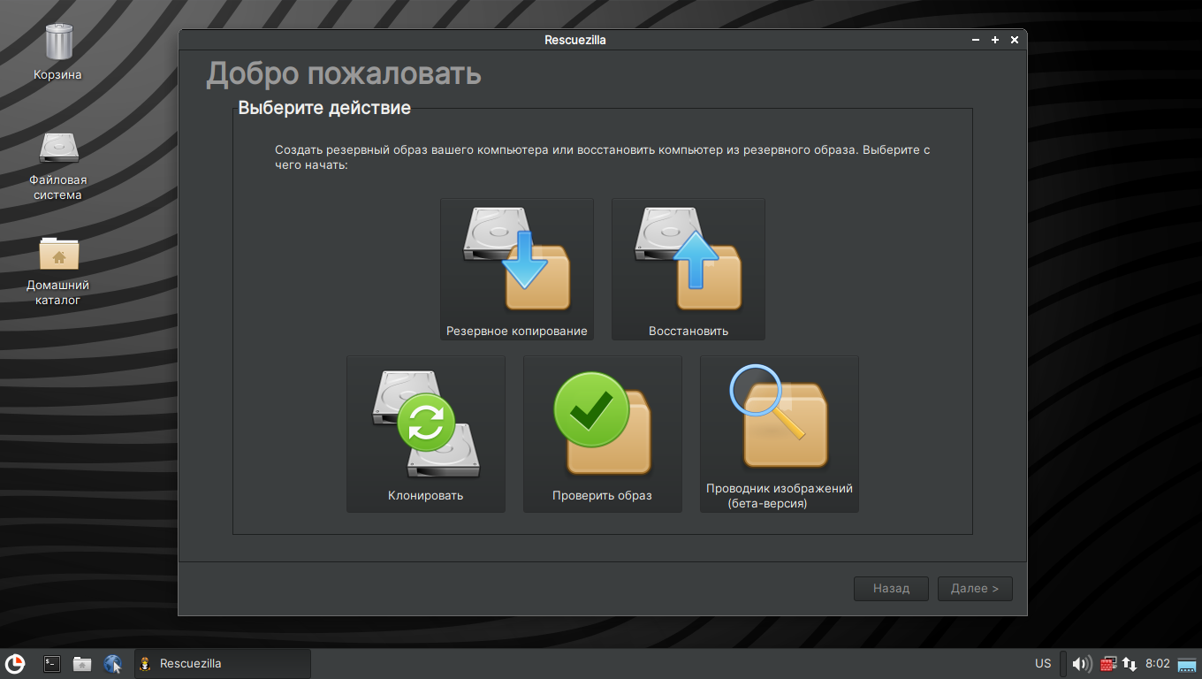
Task: Select the Восстановить restore action
Action: click(688, 270)
